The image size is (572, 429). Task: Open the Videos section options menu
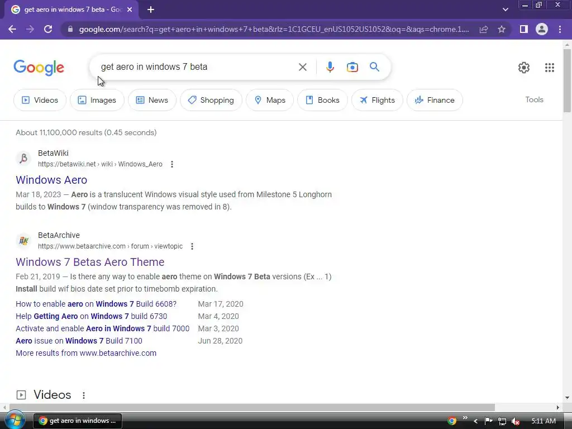click(x=84, y=395)
